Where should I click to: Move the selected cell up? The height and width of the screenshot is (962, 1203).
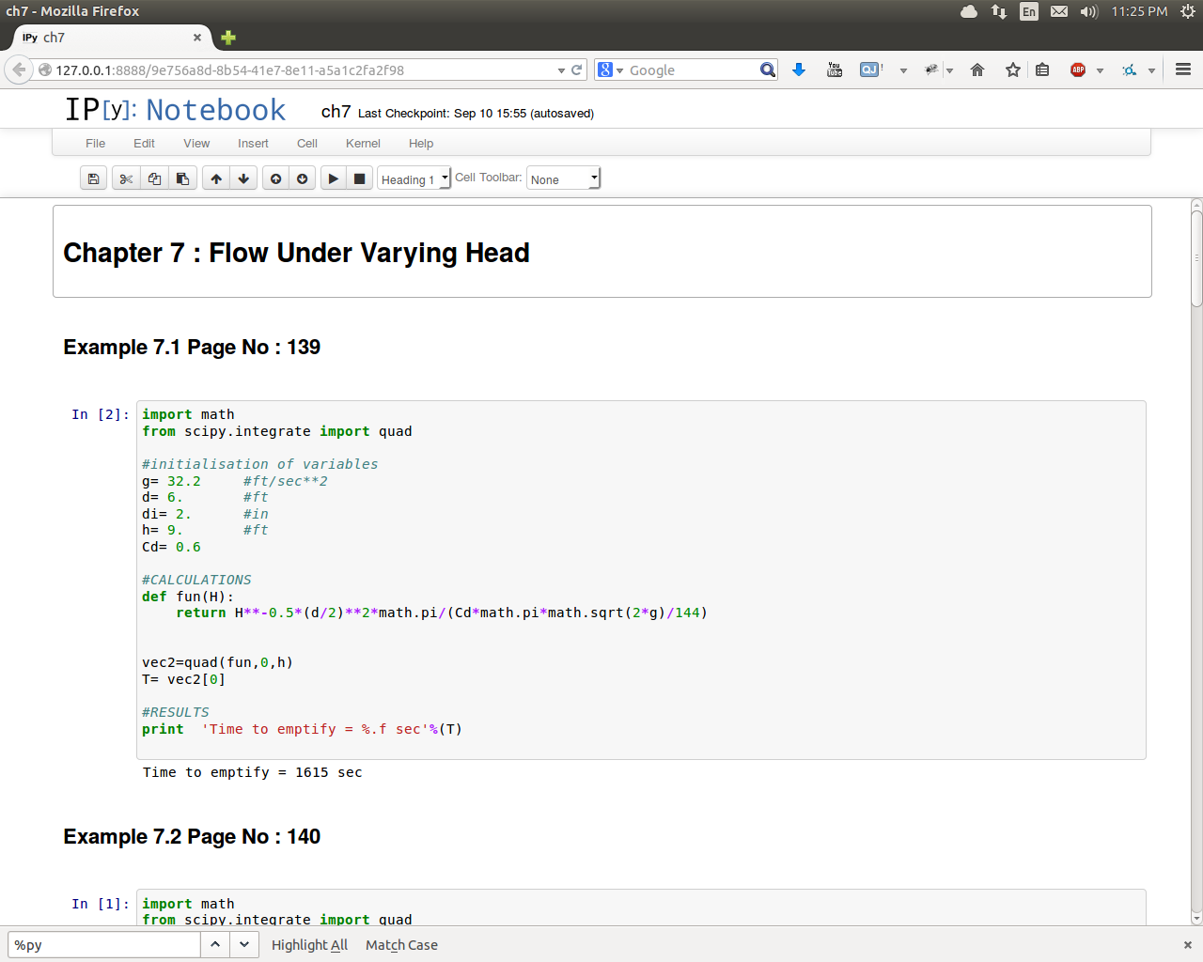click(x=216, y=178)
